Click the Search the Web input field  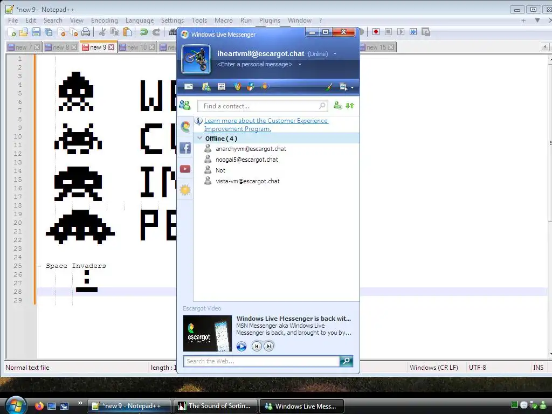261,361
